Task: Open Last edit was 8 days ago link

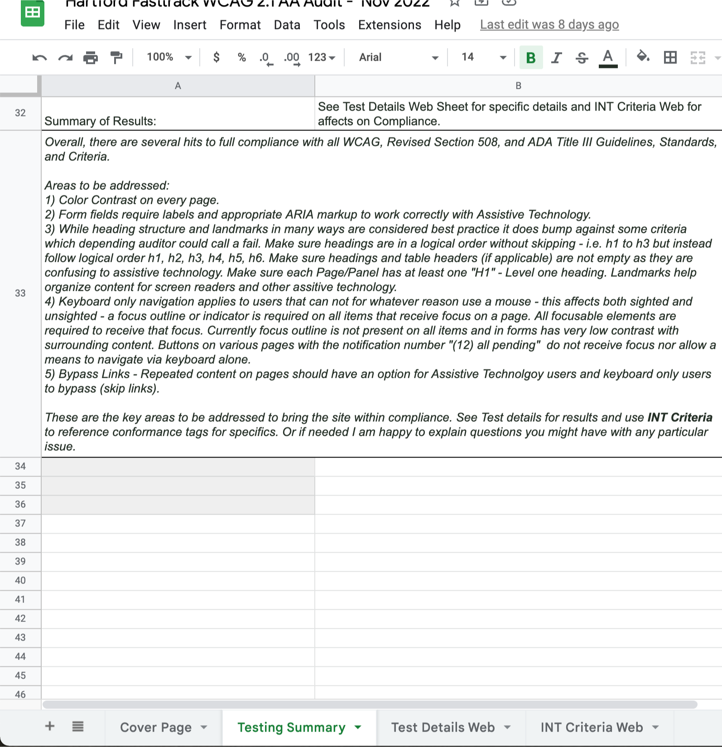Action: [549, 24]
